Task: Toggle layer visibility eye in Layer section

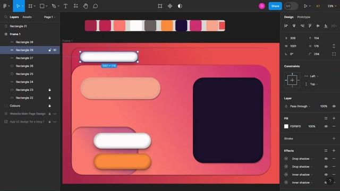Action: tap(334, 106)
